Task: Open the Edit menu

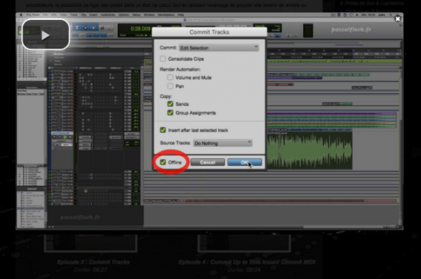Action: tap(54, 15)
